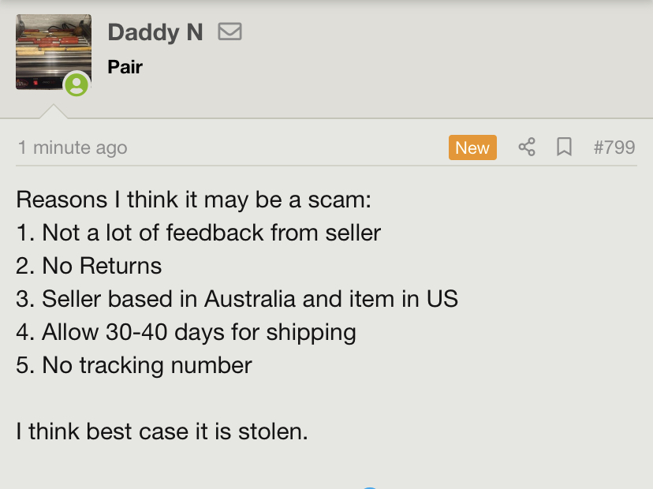Viewport: 653px width, 489px height.
Task: Bookmark this post with the bookmark icon
Action: point(564,147)
